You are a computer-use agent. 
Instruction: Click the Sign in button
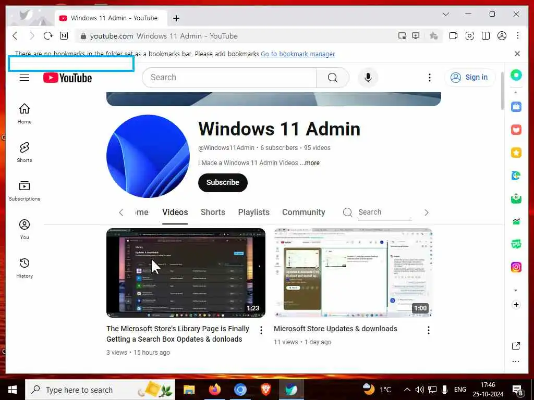(x=469, y=78)
